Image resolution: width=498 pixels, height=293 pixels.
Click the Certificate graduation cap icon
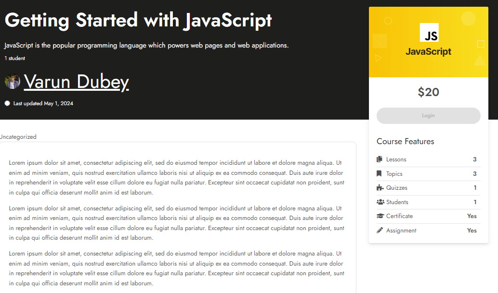(x=380, y=216)
